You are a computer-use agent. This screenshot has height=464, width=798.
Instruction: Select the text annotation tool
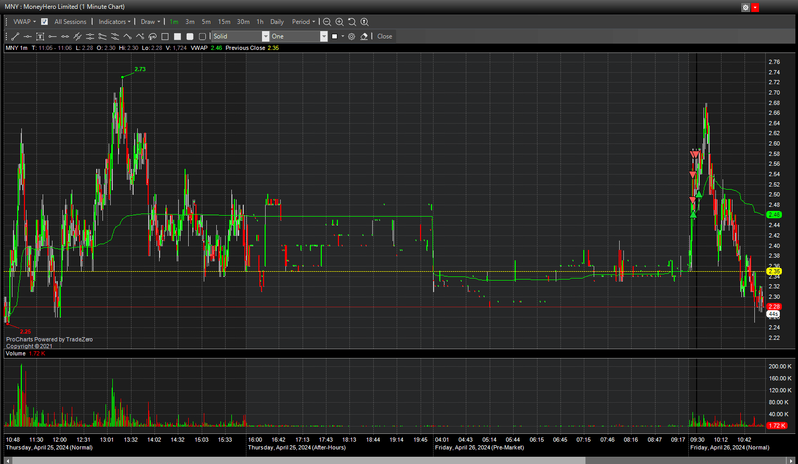[x=40, y=36]
